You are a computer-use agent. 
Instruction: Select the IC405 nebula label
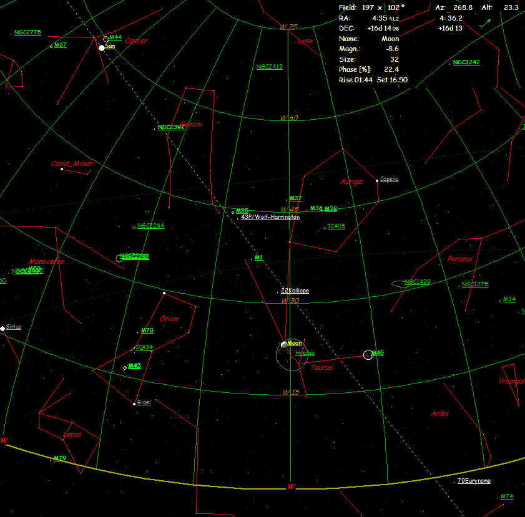[x=336, y=226]
